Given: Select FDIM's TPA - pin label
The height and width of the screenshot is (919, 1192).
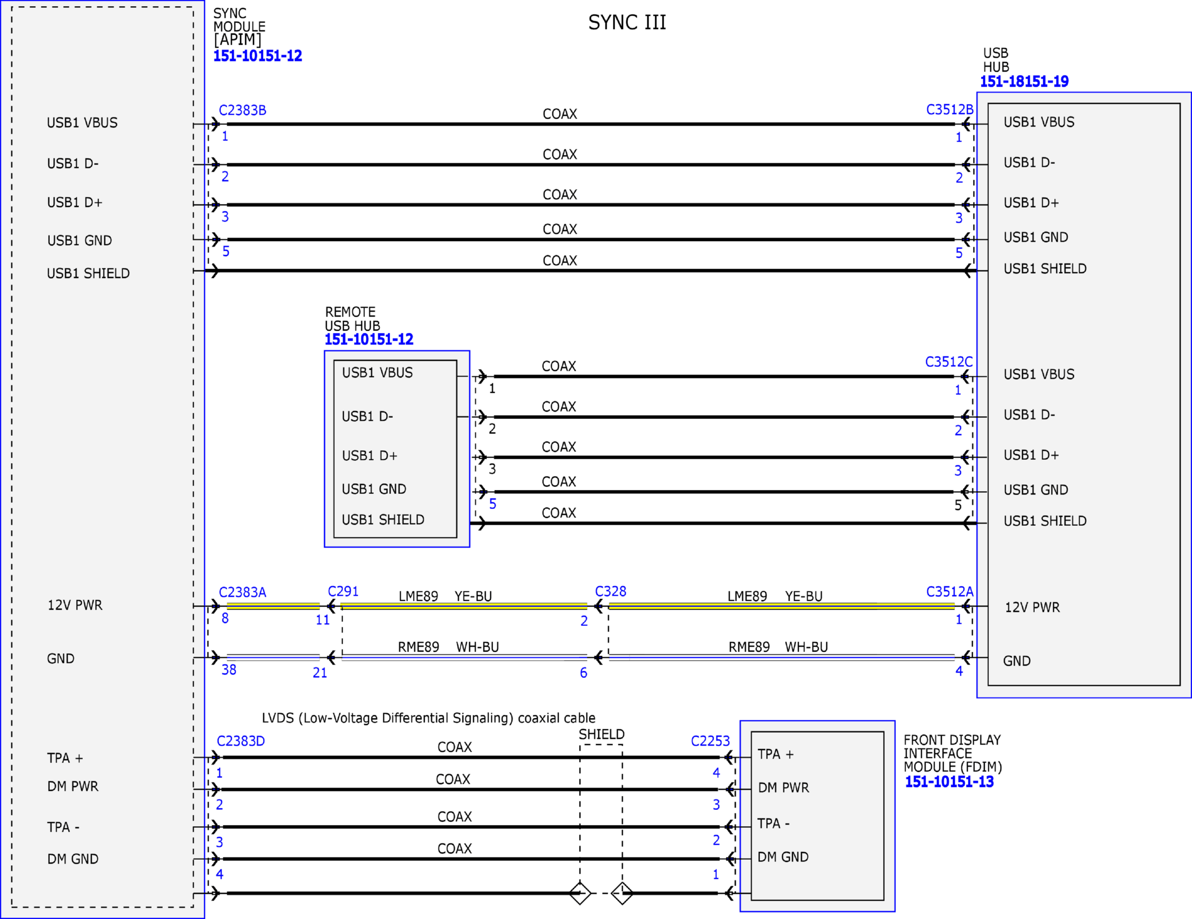Looking at the screenshot, I should tap(773, 824).
